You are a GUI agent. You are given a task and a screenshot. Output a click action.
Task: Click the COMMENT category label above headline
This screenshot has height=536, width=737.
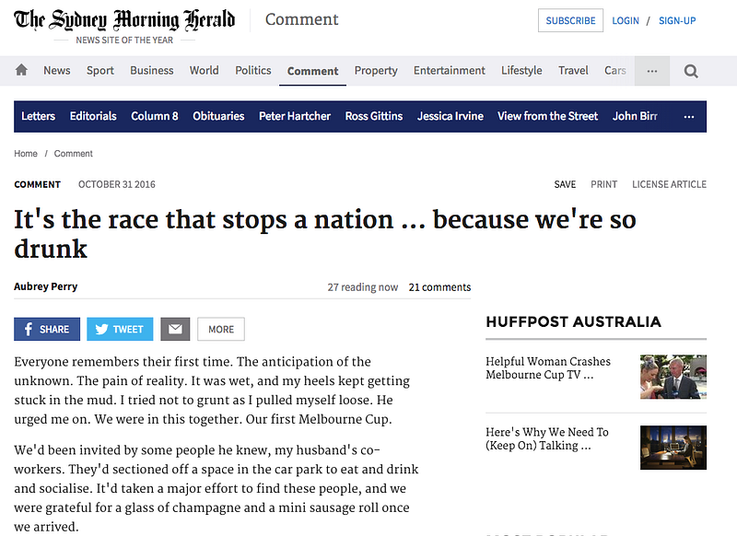(x=38, y=184)
